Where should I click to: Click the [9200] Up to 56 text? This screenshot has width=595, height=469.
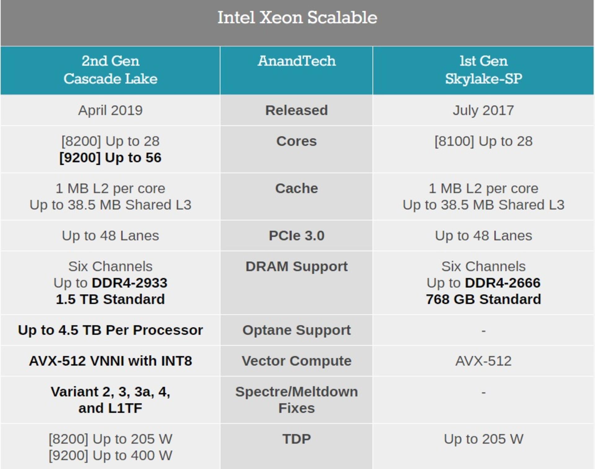[x=110, y=158]
